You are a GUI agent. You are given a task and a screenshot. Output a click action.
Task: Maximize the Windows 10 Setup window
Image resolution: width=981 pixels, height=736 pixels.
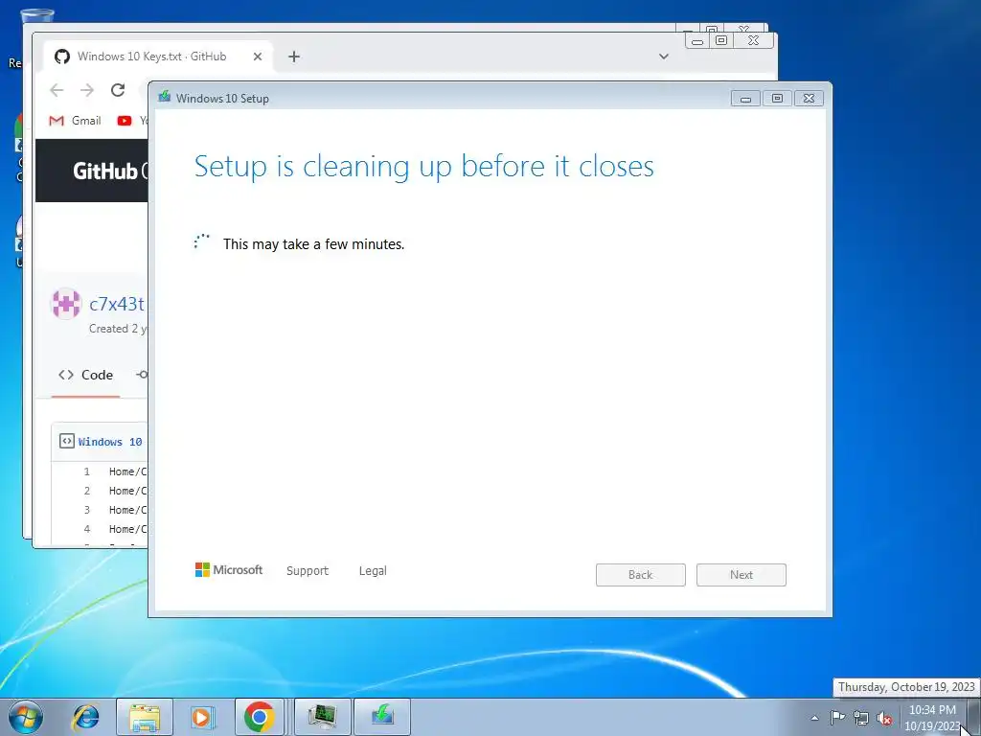pos(777,99)
